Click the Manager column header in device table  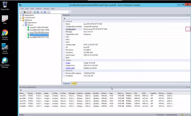72,93
